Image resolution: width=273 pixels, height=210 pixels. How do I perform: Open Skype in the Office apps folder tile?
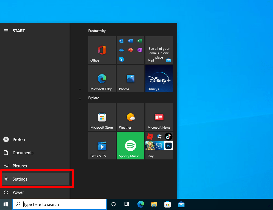coord(121,59)
